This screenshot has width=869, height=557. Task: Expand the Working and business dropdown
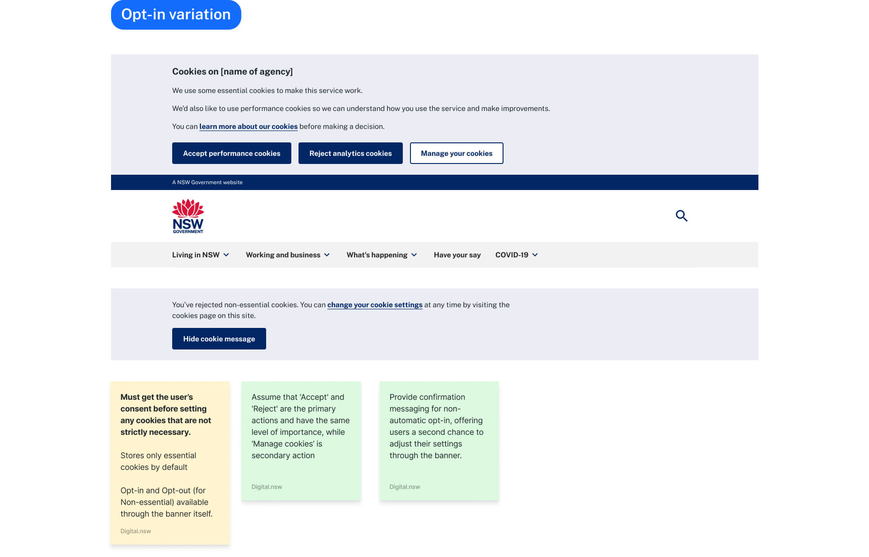[288, 255]
